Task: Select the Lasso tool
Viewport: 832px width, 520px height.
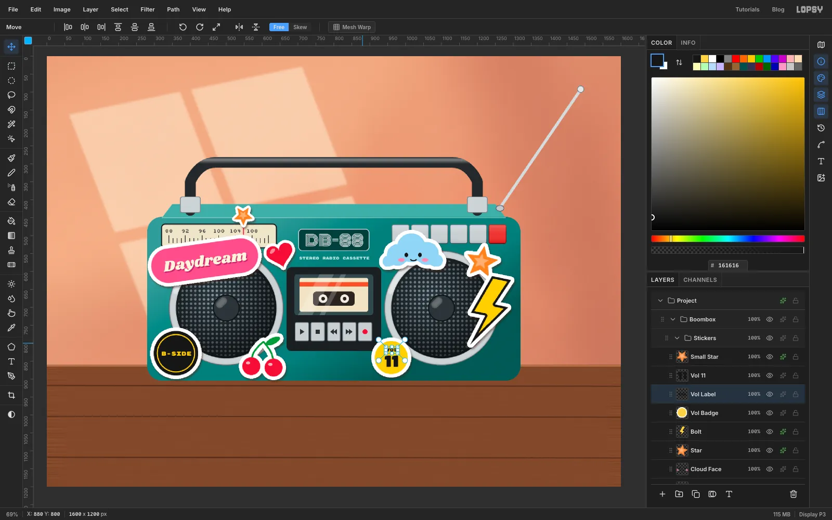Action: tap(11, 95)
